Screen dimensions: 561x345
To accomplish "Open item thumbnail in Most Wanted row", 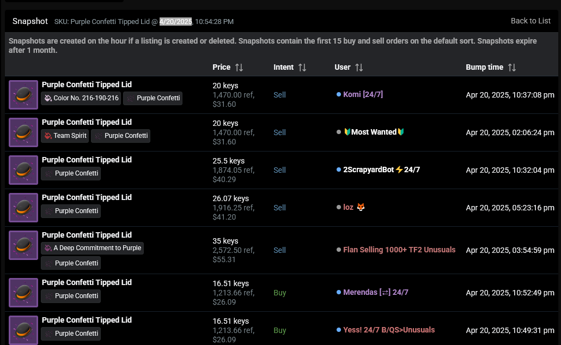I will (x=23, y=132).
